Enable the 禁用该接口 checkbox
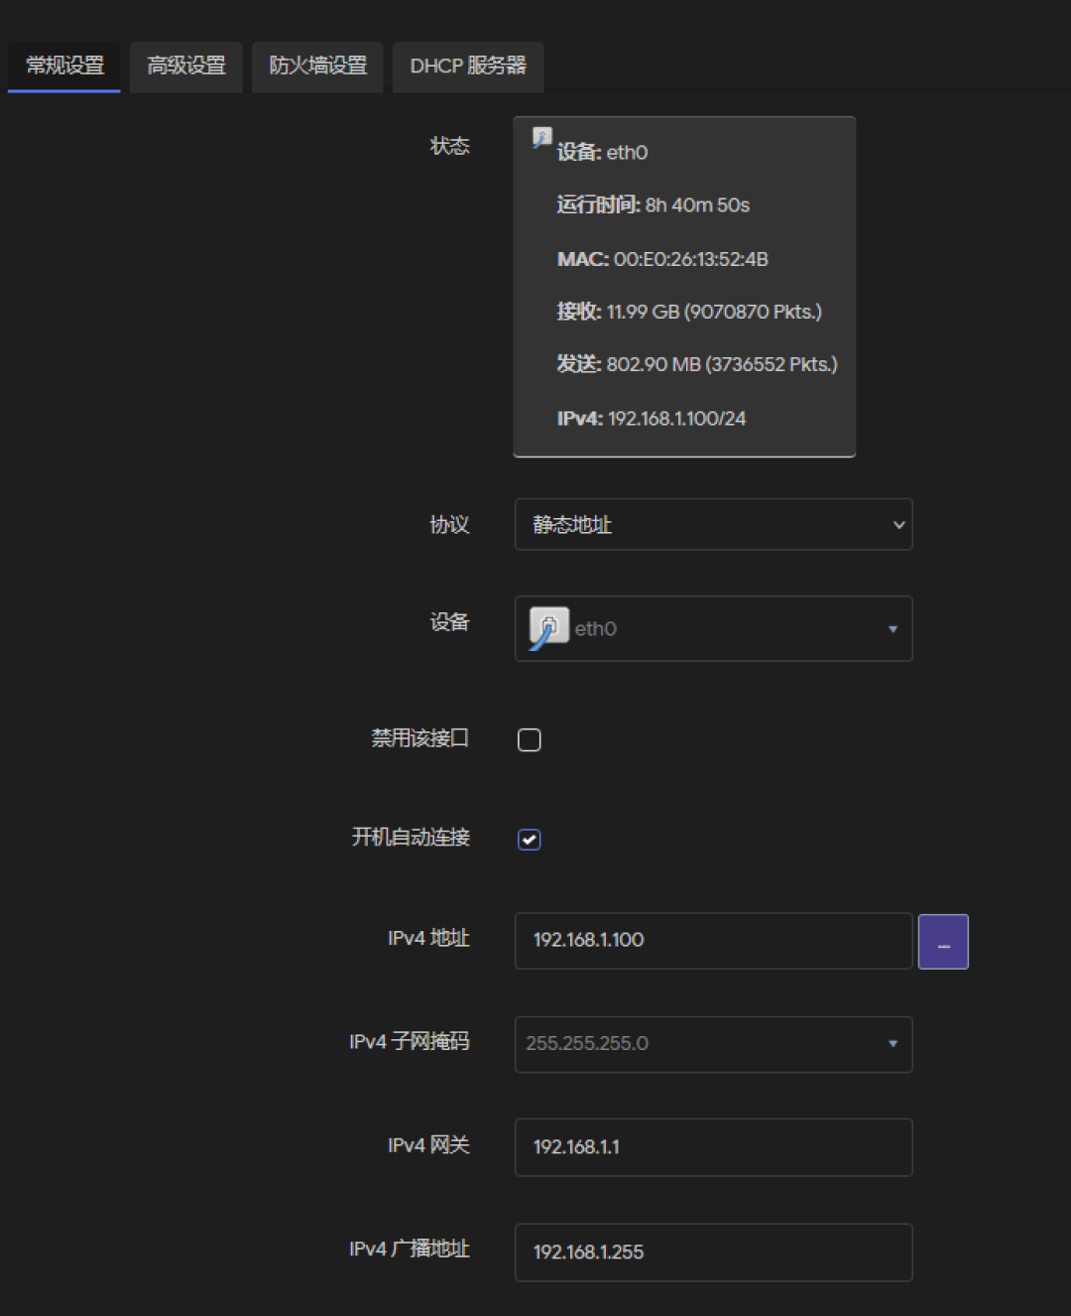The image size is (1071, 1316). [x=530, y=739]
